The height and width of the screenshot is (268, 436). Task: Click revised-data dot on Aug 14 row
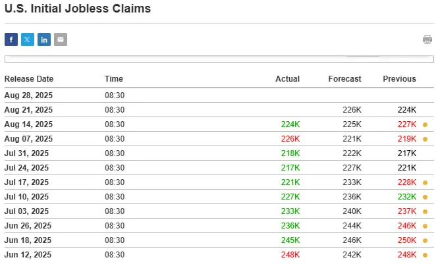(425, 125)
